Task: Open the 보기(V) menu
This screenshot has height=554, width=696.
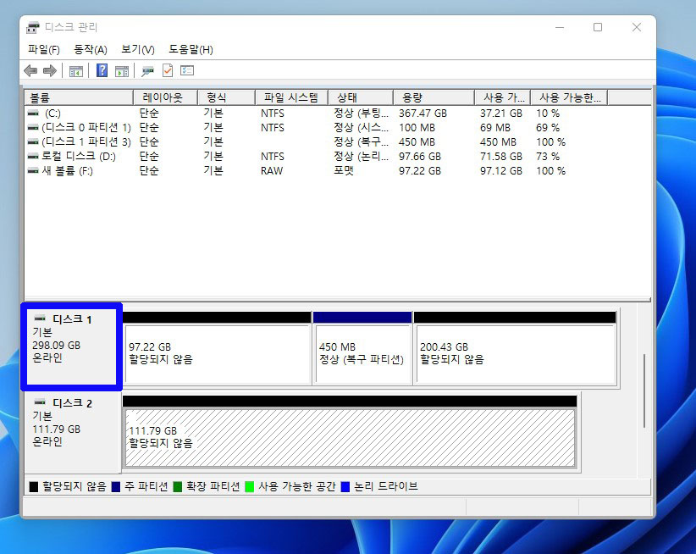Action: [x=138, y=49]
